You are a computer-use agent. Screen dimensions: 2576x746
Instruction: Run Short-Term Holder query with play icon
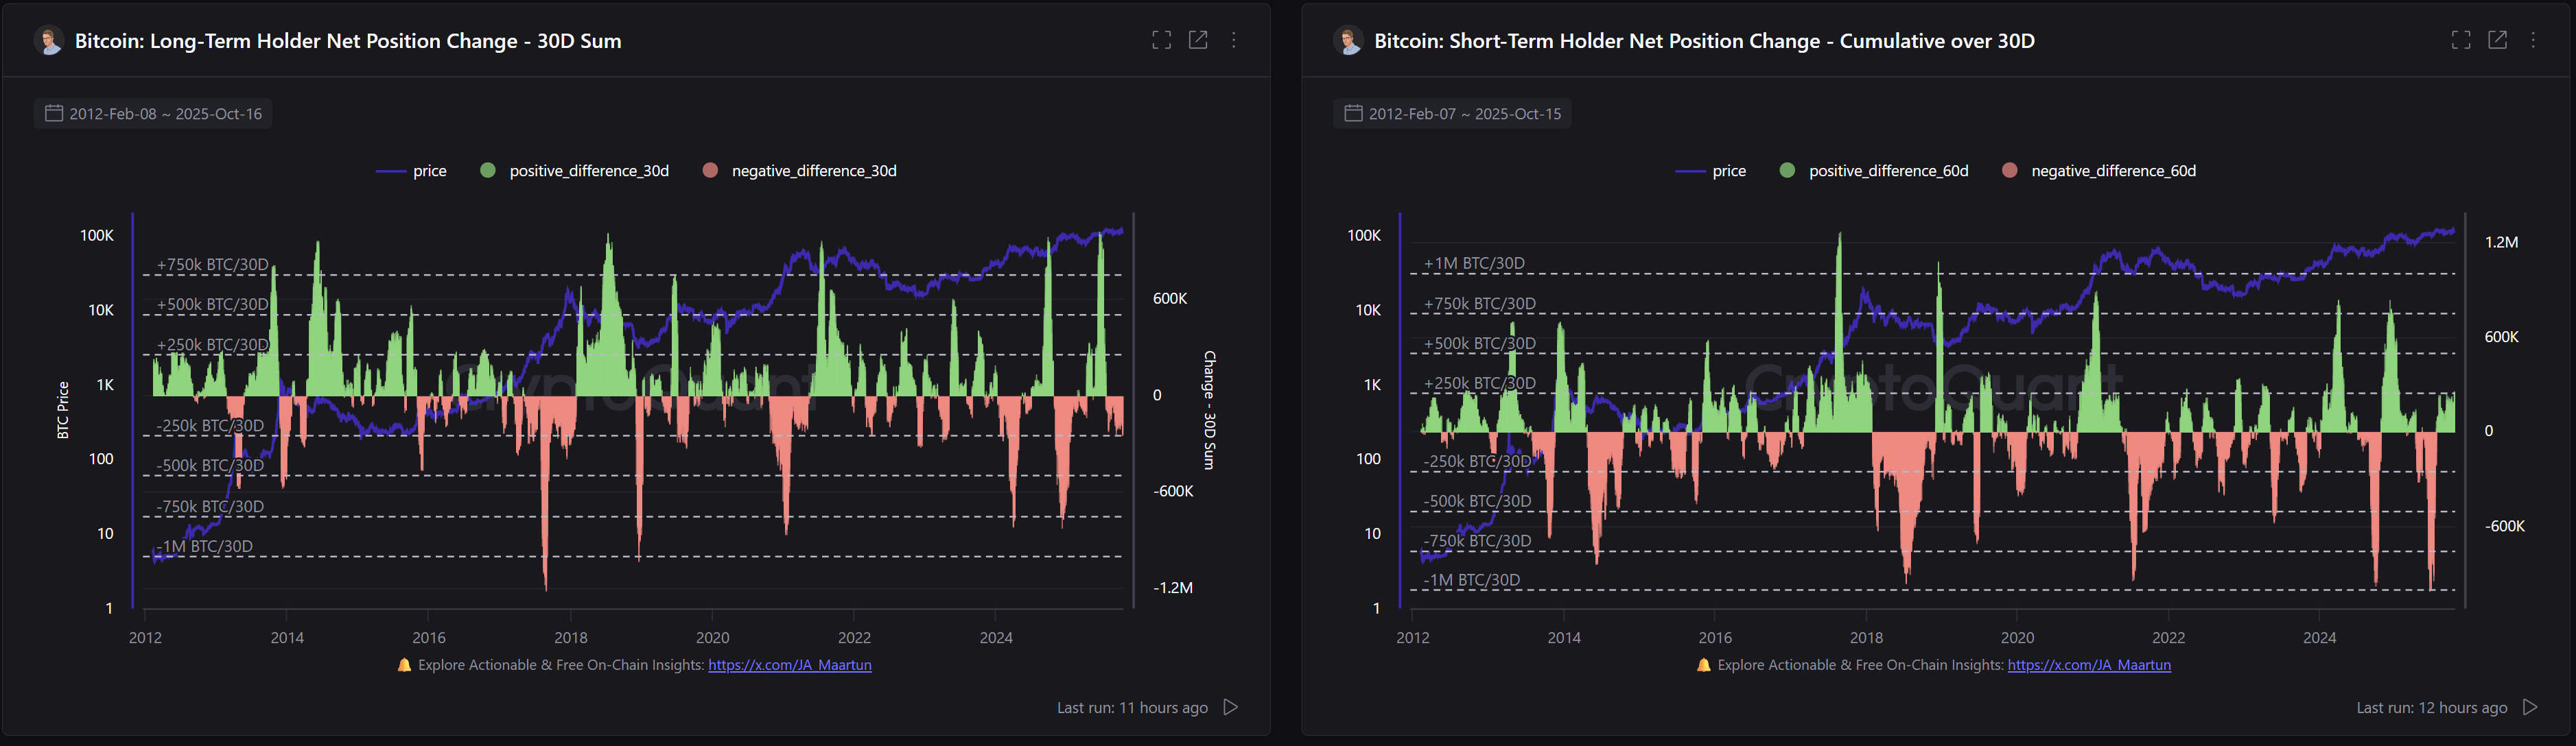click(x=2530, y=707)
